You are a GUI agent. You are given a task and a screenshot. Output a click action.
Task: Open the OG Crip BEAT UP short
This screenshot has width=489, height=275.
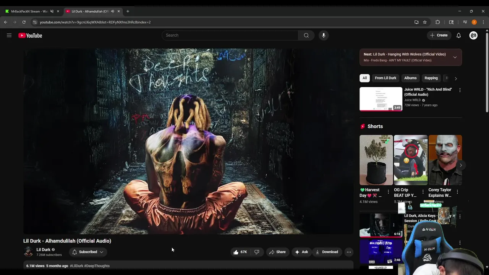(411, 160)
